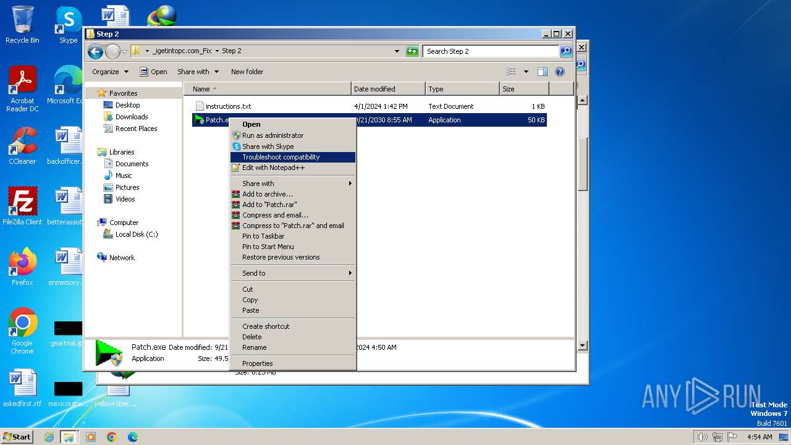Choose Delete in context menu
The image size is (791, 445).
coord(293,337)
